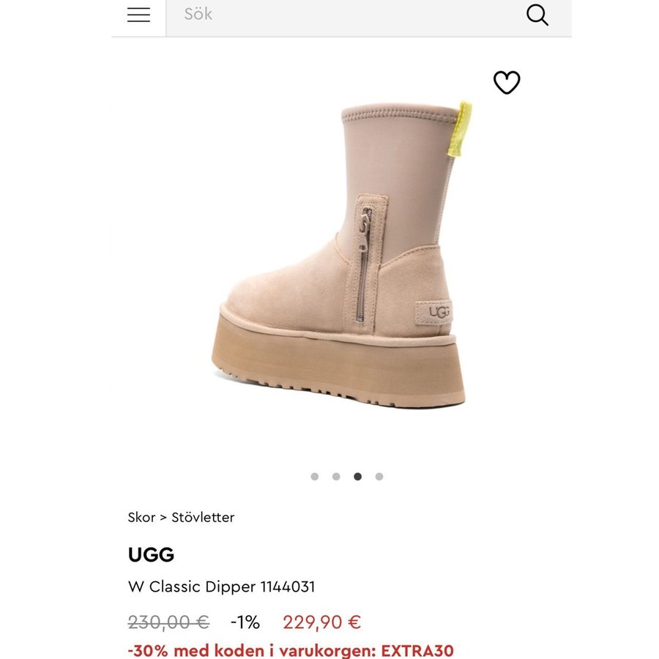Screen dimensions: 659x659
Task: Select the third active carousel dot
Action: (x=357, y=476)
